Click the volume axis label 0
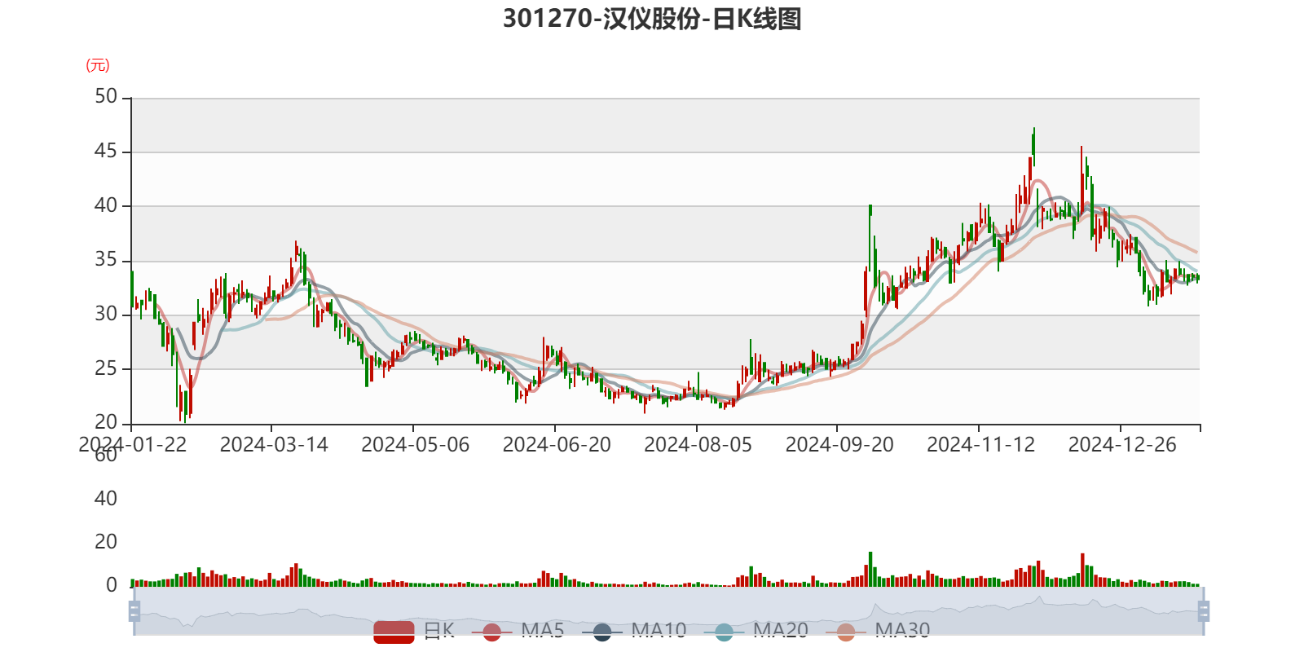The width and height of the screenshot is (1304, 652). (112, 584)
